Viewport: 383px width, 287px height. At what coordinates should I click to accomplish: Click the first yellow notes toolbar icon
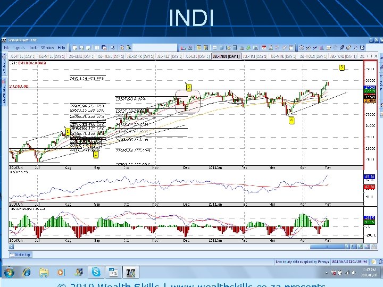198,48
